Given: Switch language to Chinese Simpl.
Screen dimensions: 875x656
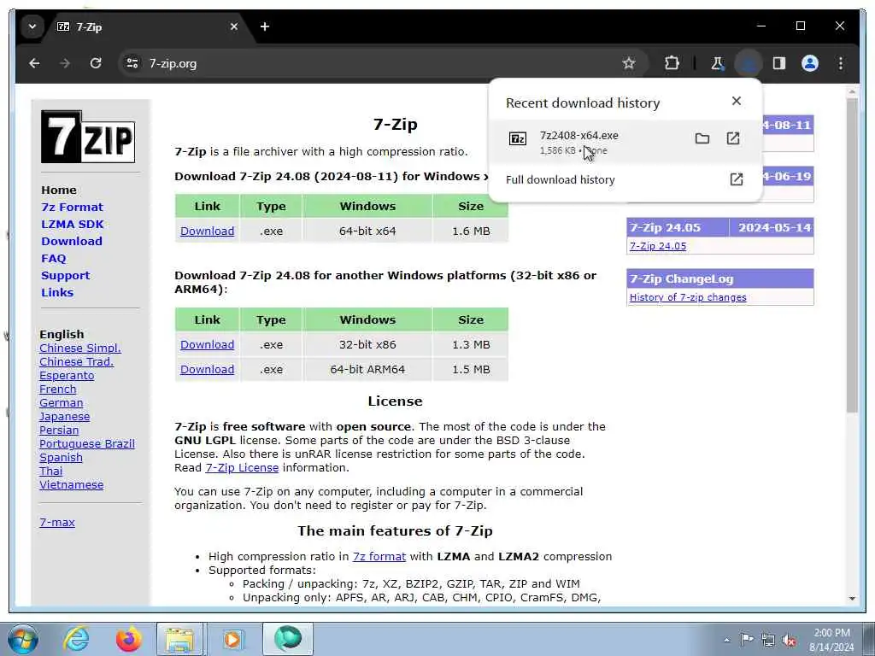Looking at the screenshot, I should [79, 348].
